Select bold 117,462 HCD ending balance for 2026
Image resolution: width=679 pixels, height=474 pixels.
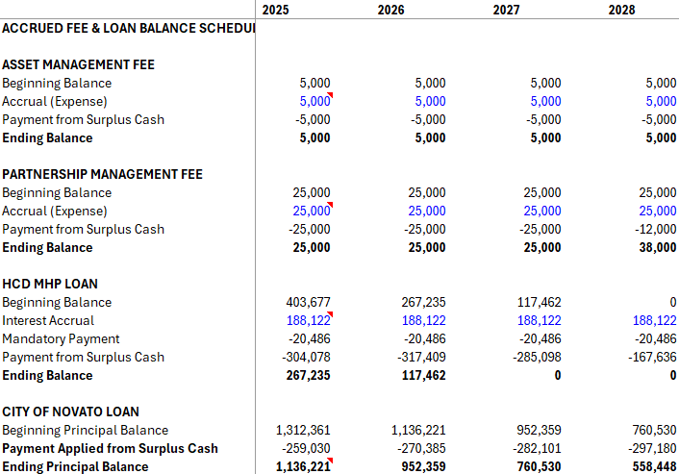coord(423,375)
